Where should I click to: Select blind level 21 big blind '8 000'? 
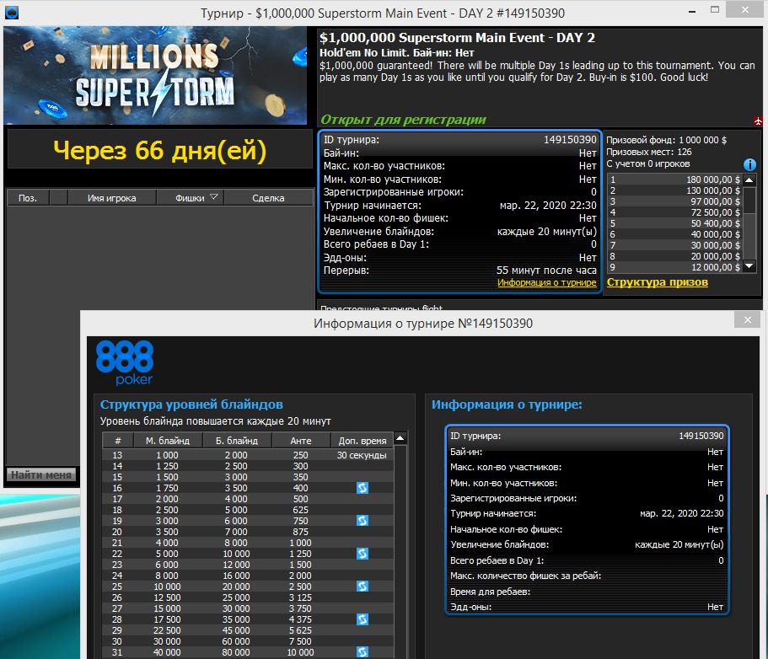[236, 543]
